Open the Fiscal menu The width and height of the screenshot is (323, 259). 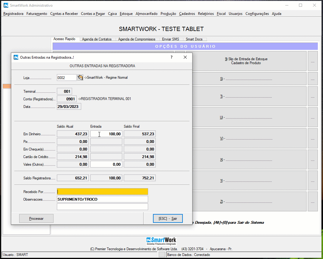coord(221,14)
